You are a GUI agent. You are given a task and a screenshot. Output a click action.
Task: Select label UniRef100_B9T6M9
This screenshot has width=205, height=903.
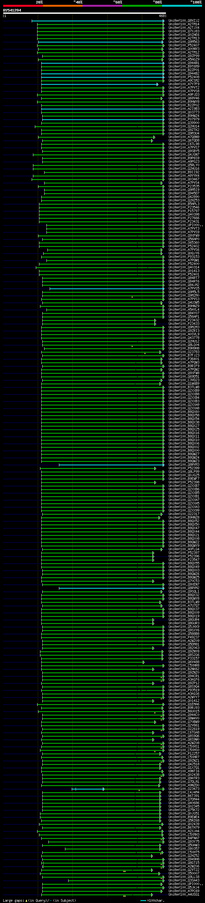[184, 67]
